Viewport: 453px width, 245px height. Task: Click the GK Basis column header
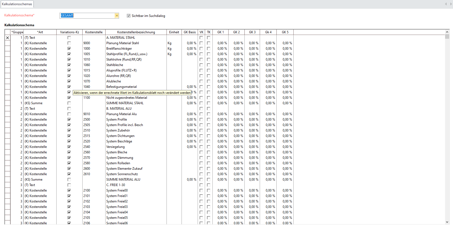click(x=189, y=32)
